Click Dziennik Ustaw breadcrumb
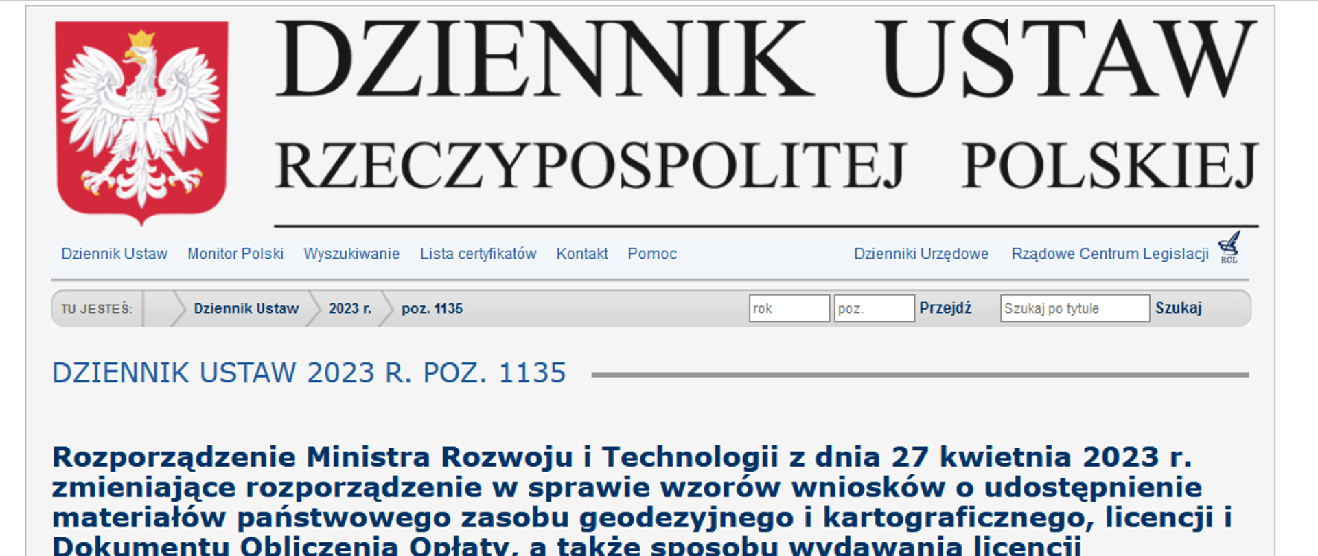Screen dimensions: 1318x556 tap(246, 309)
